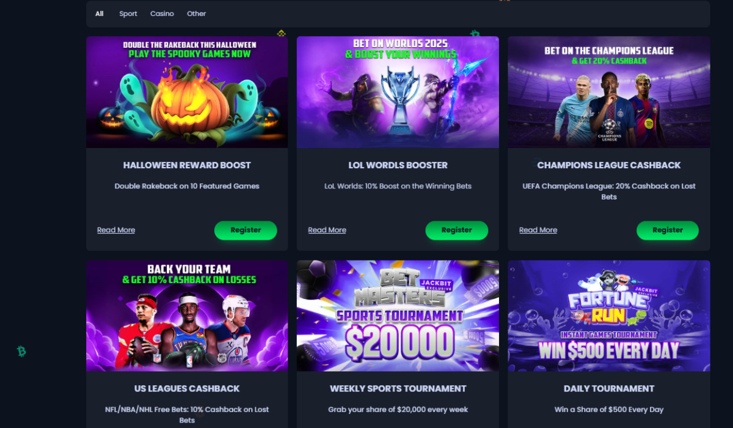The height and width of the screenshot is (428, 733).
Task: Click the floating Bitcoin coin icon
Action: 21,352
